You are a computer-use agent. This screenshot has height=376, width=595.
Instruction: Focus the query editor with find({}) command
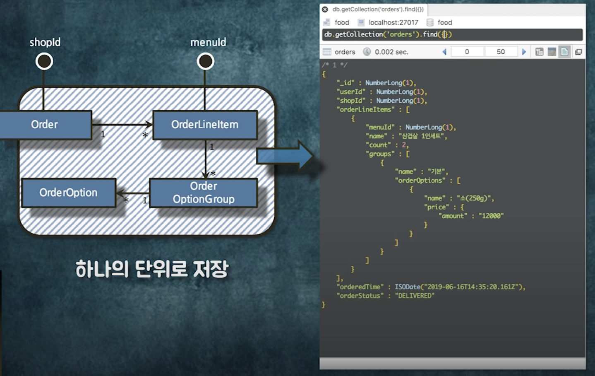452,34
